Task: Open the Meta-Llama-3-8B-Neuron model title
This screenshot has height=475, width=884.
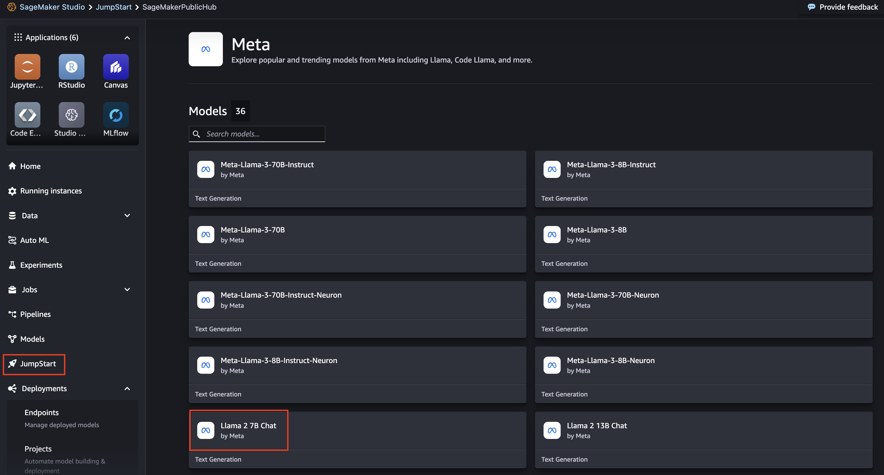Action: pos(611,360)
